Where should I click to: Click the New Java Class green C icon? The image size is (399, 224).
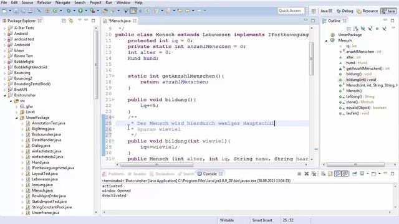click(55, 11)
